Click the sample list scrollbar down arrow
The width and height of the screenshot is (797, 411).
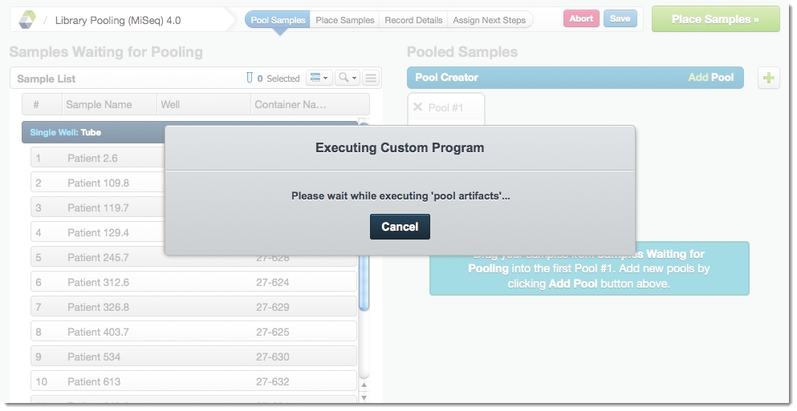364,397
